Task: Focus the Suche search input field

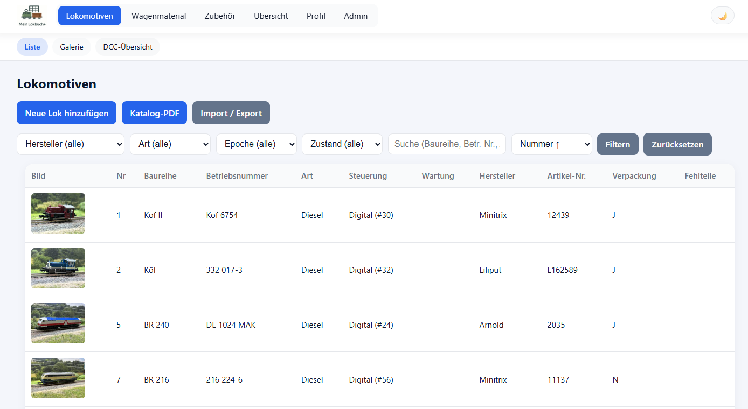Action: tap(447, 144)
